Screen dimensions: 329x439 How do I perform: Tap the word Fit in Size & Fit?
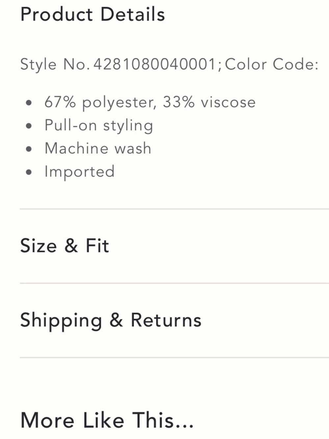click(97, 246)
